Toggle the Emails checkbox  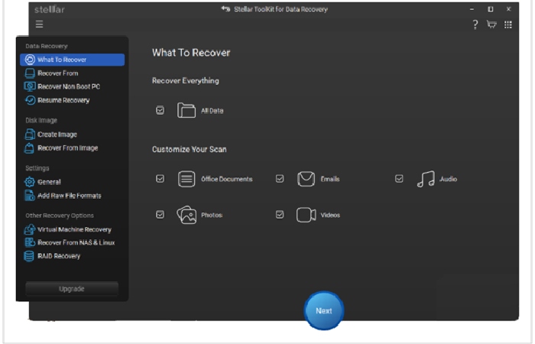point(280,178)
